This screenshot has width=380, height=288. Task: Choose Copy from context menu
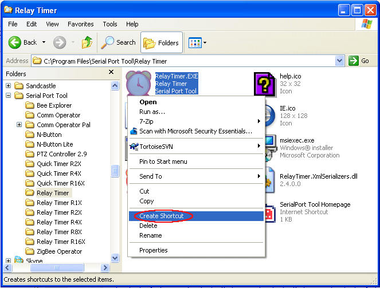[x=196, y=201]
